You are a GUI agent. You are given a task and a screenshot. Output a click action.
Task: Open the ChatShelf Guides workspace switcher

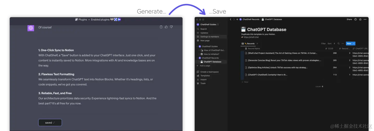(x=208, y=24)
